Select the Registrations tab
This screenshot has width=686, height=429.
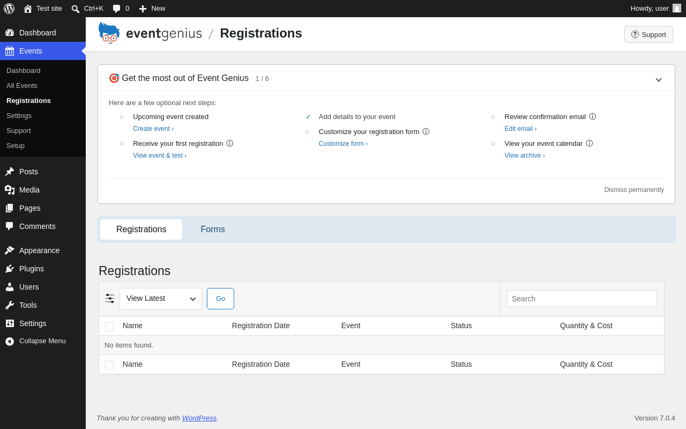(x=141, y=230)
